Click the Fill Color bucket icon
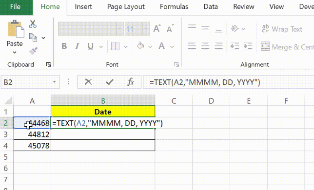Screen dimensions: 314x190 coord(140,46)
